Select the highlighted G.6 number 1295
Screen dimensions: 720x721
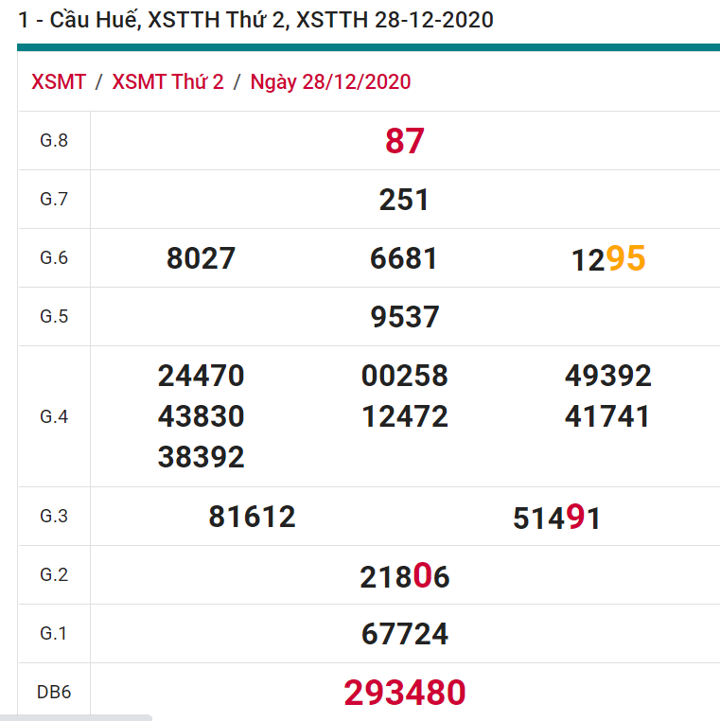608,258
